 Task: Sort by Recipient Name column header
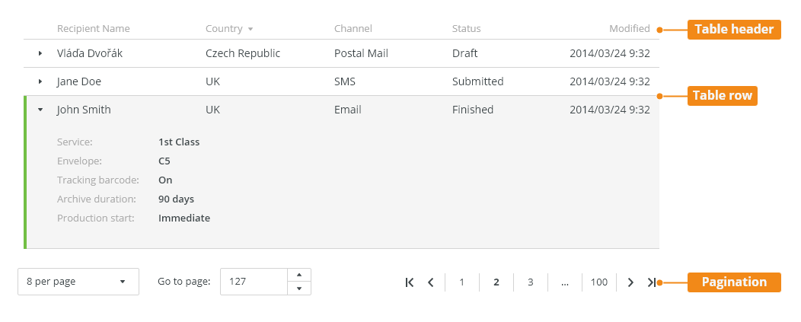(x=94, y=29)
